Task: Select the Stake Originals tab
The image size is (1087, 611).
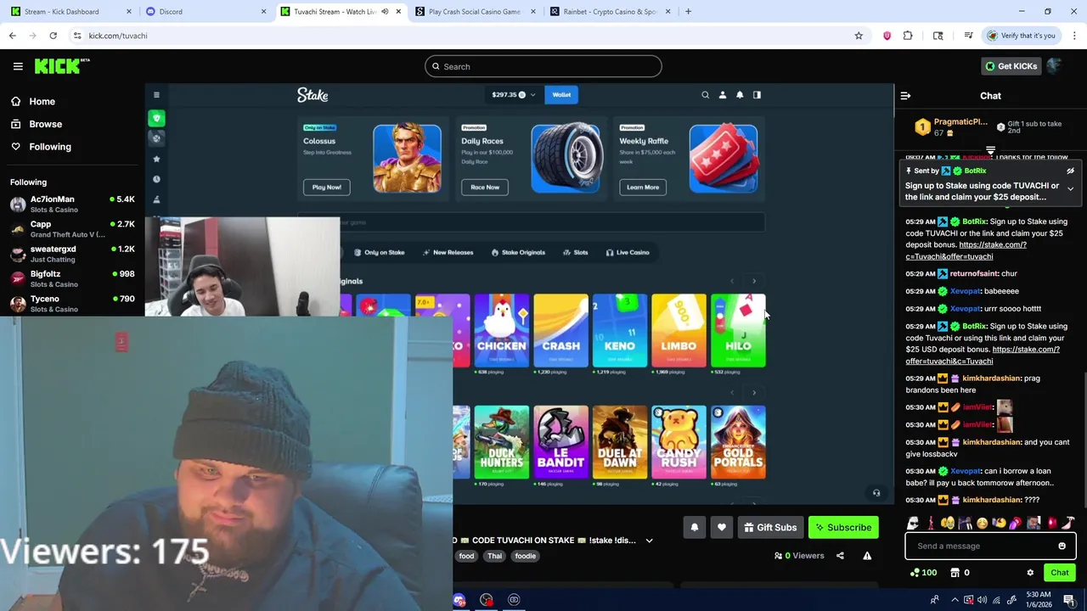Action: (x=518, y=252)
